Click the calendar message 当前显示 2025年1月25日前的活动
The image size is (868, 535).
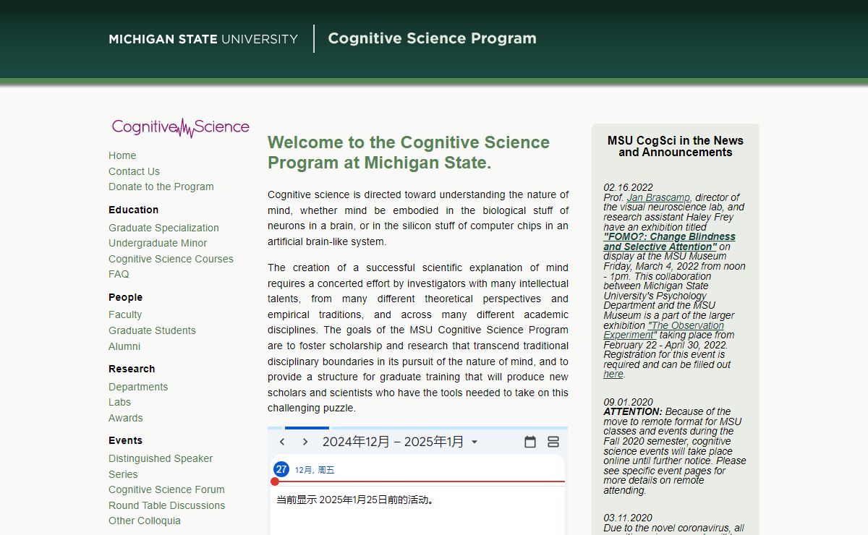tap(355, 500)
